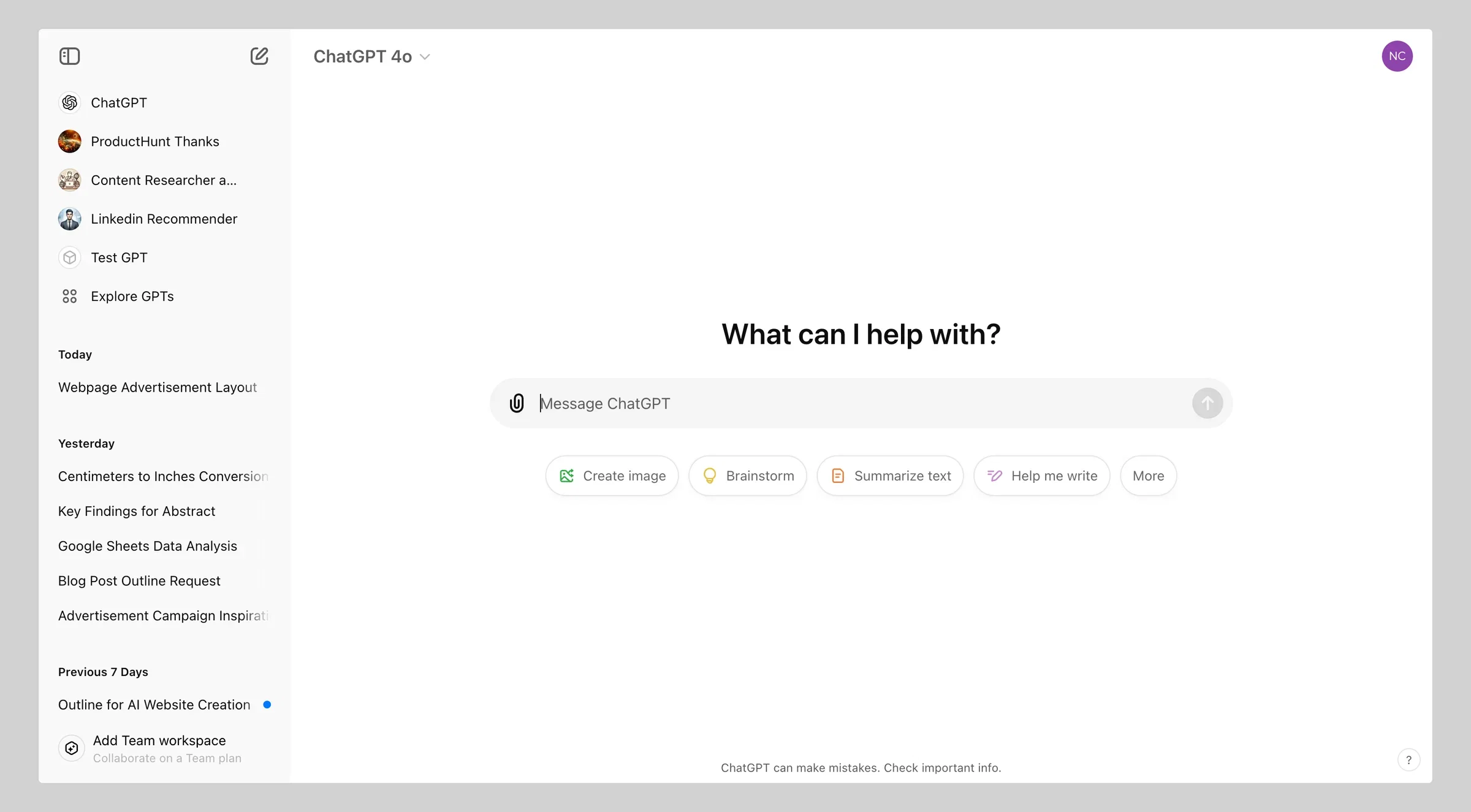
Task: Click the send arrow button
Action: (x=1207, y=403)
